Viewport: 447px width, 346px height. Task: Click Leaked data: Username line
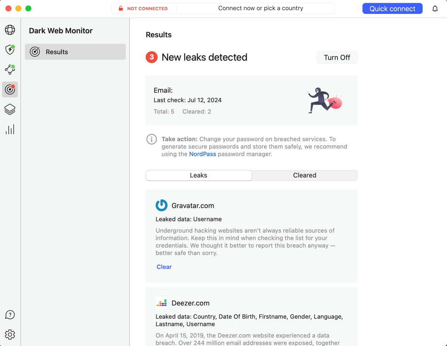pyautogui.click(x=189, y=219)
